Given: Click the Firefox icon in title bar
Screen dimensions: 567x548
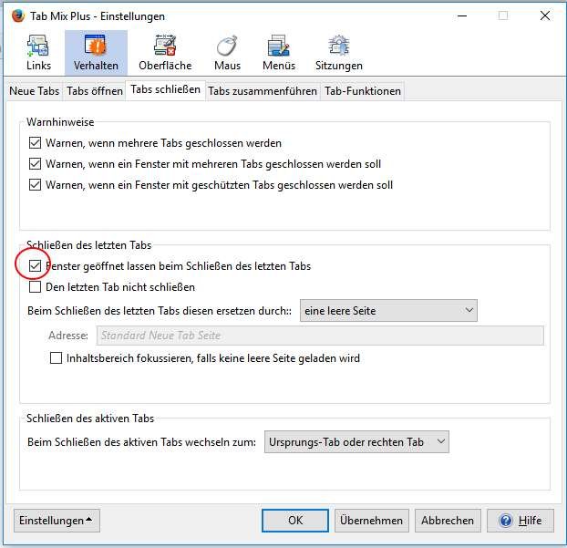Looking at the screenshot, I should click(17, 16).
